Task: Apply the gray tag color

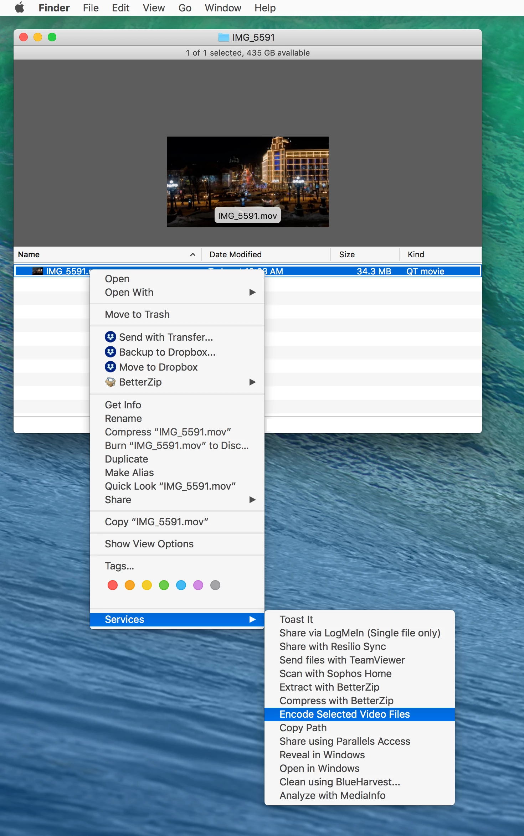Action: (215, 585)
